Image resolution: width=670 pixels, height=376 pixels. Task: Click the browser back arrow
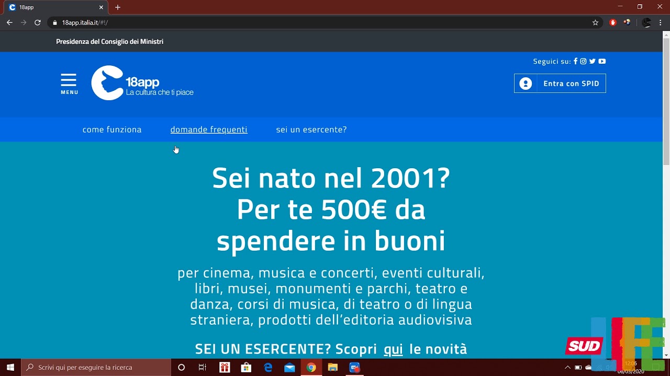9,22
